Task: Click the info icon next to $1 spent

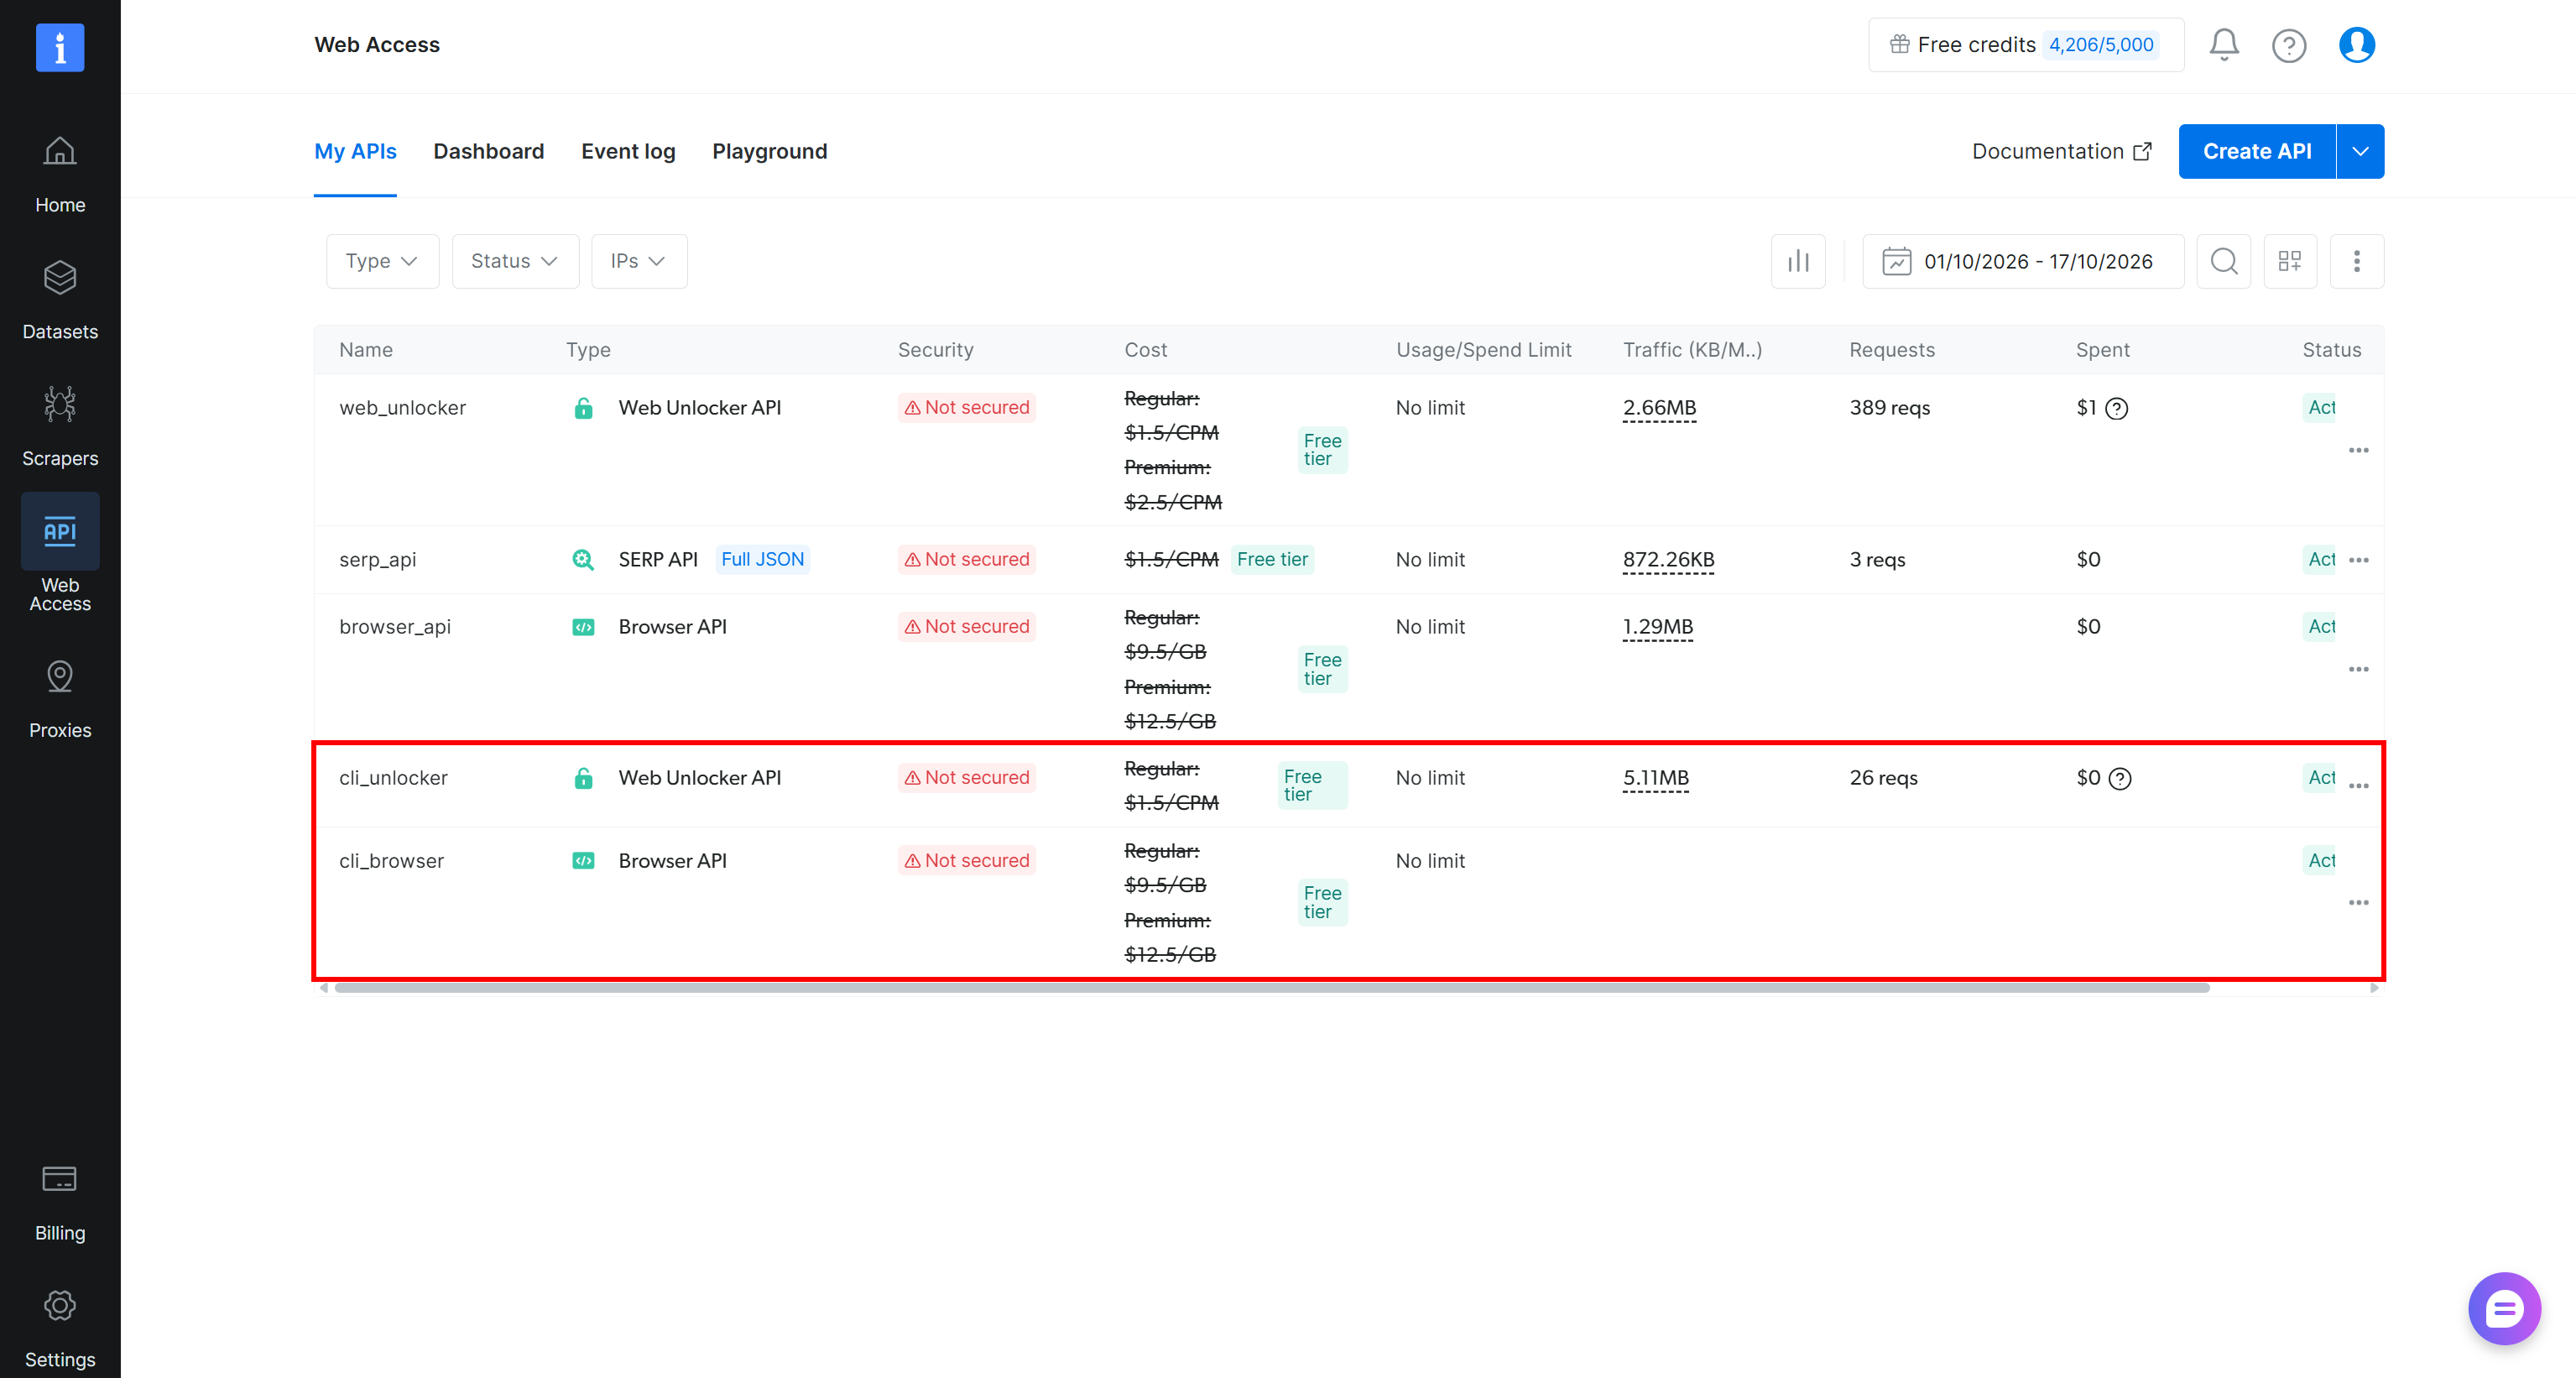Action: (2116, 408)
